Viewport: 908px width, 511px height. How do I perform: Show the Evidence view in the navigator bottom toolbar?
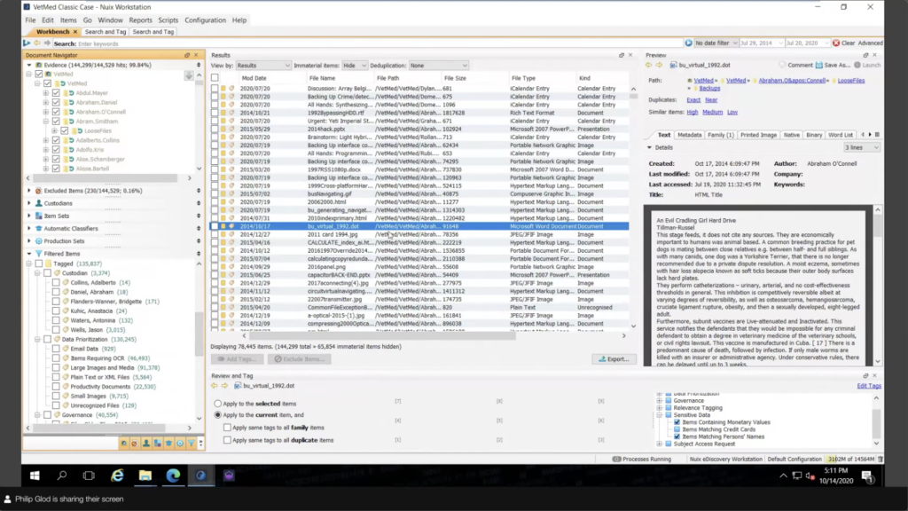pos(124,444)
